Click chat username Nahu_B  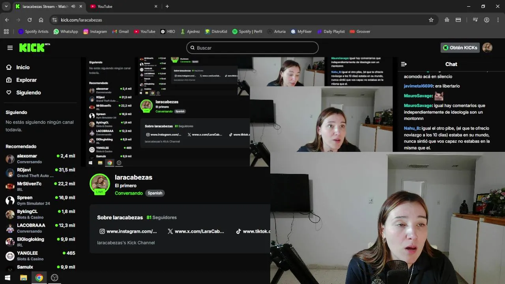(x=411, y=128)
